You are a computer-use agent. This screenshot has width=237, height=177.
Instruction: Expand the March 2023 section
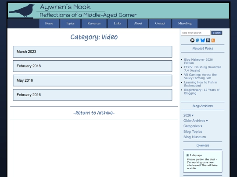click(93, 52)
